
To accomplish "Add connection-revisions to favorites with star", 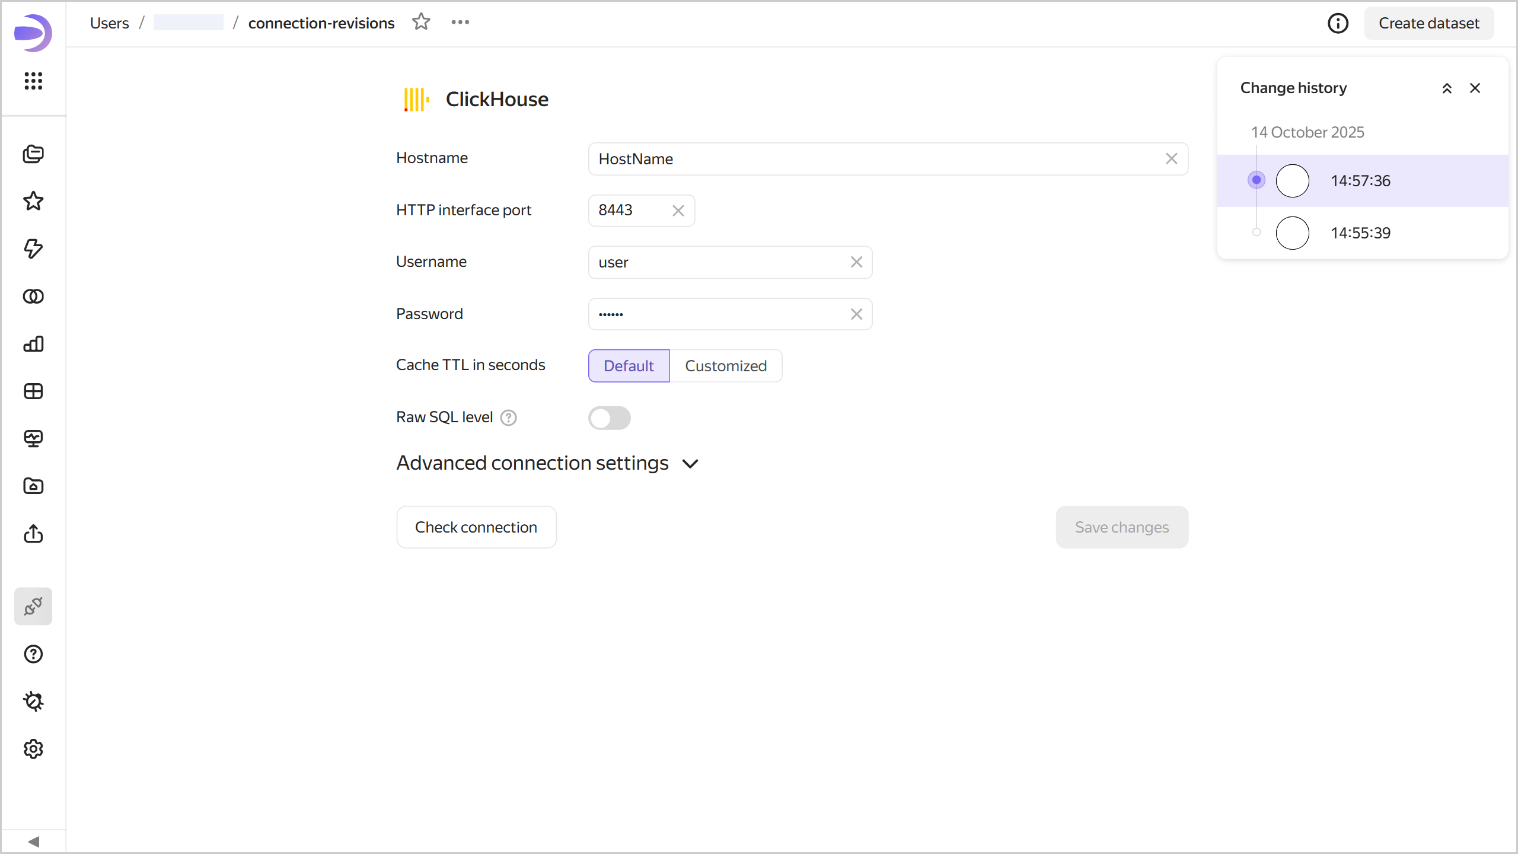I will point(421,22).
